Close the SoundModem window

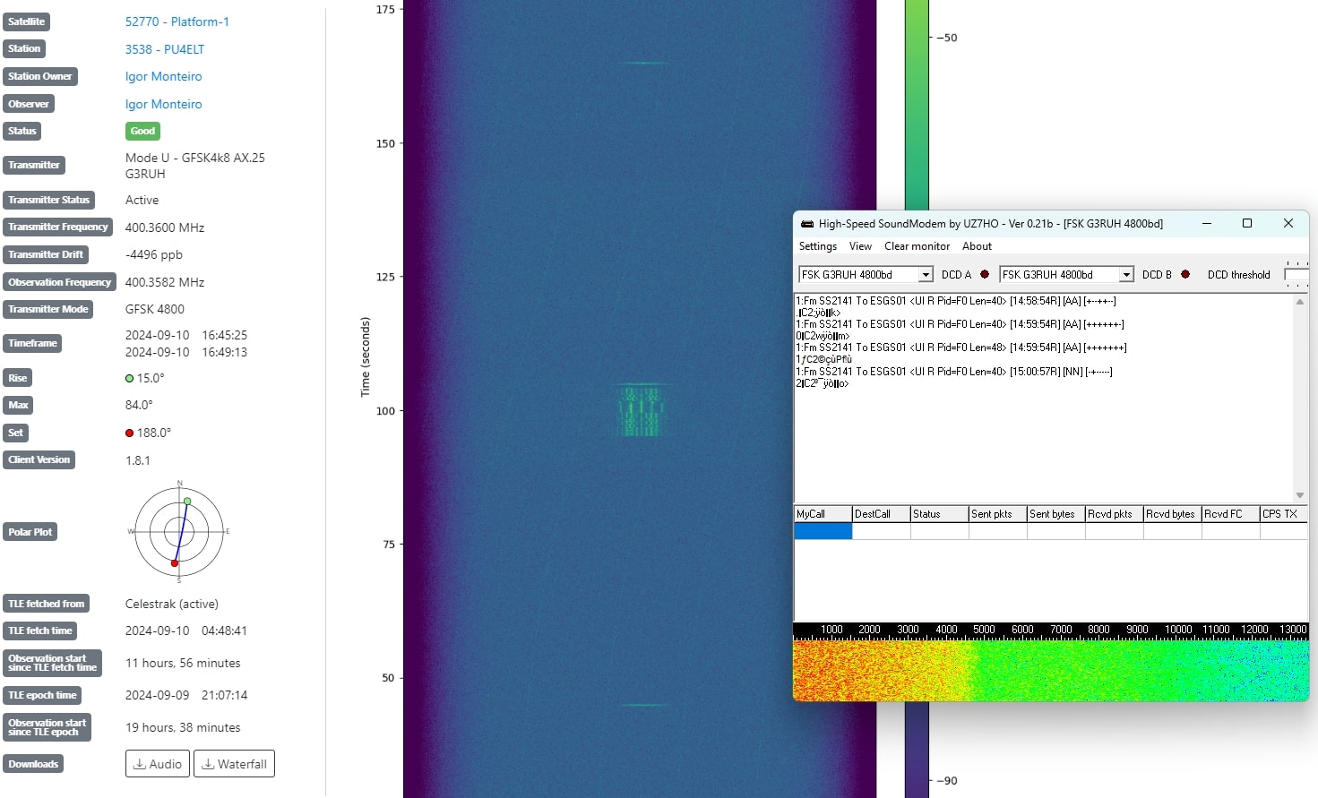tap(1288, 224)
